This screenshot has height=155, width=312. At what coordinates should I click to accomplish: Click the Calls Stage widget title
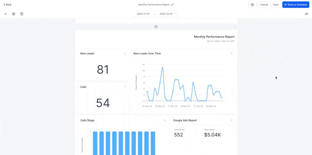point(87,120)
